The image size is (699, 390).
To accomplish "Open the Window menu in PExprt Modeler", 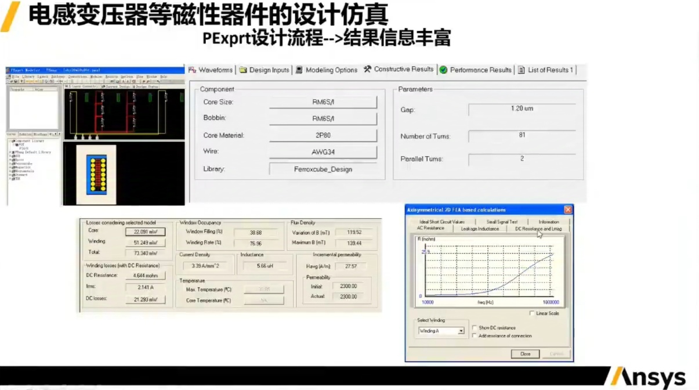I will tap(151, 77).
